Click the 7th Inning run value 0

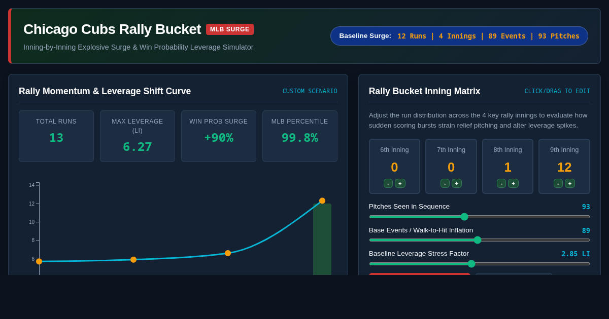click(451, 167)
